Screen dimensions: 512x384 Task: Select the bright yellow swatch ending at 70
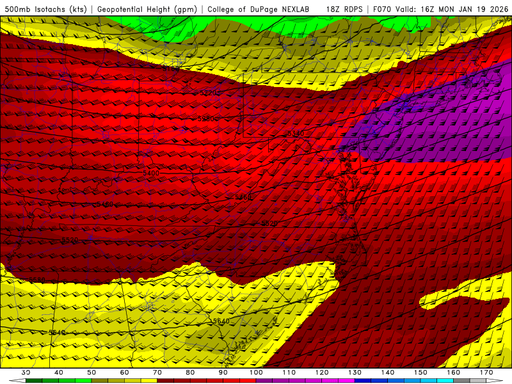tap(149, 380)
